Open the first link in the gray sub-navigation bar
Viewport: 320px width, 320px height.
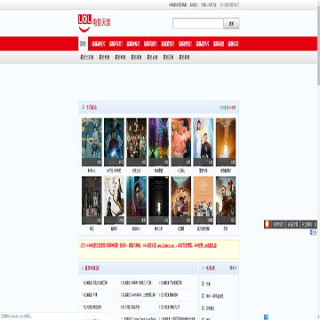(87, 58)
